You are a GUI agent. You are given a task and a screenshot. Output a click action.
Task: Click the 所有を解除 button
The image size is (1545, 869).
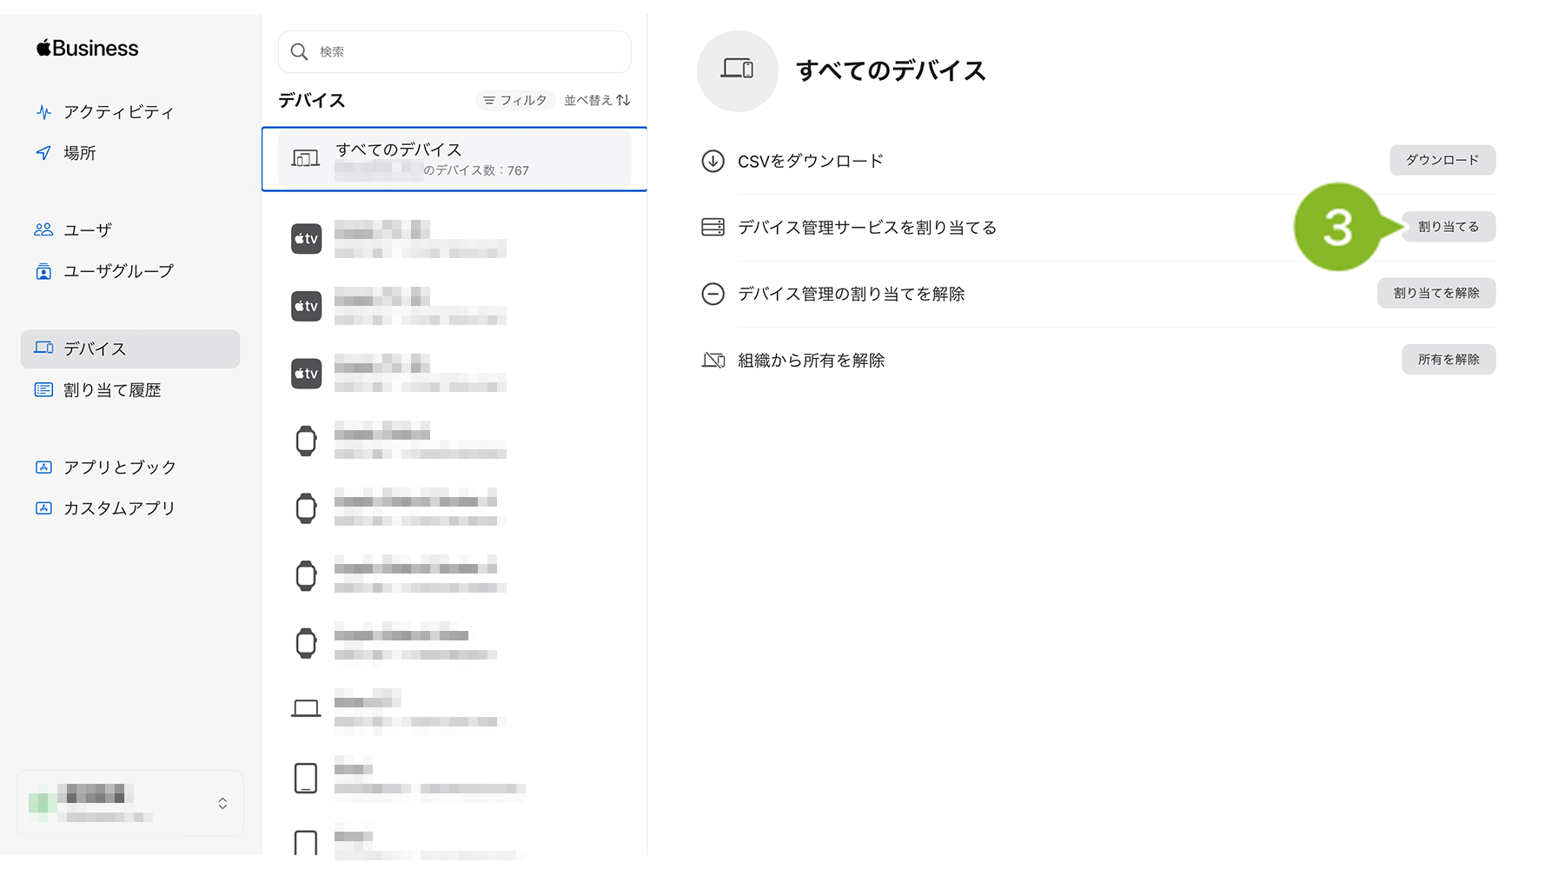(1448, 360)
